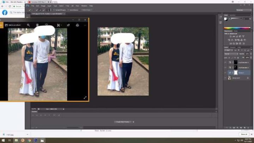The width and height of the screenshot is (254, 143).
Task: Open the Layer menu in Photoshop
Action: [49, 6]
